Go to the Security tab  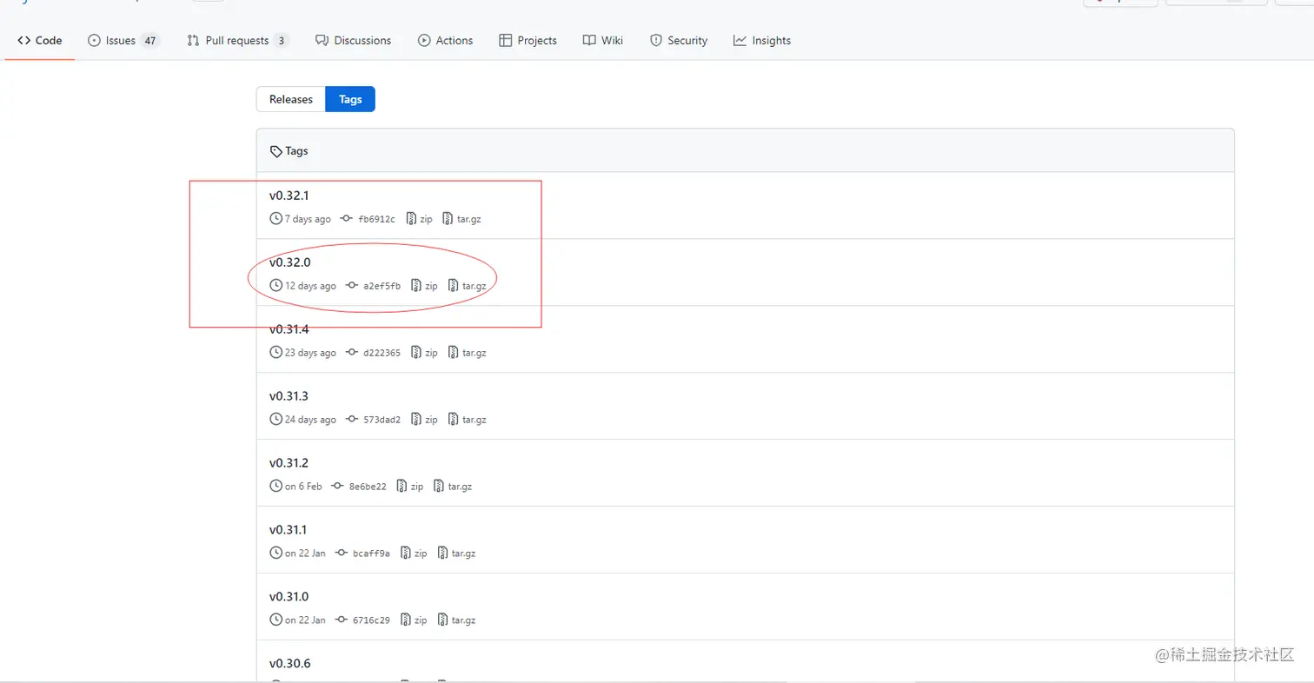click(679, 40)
